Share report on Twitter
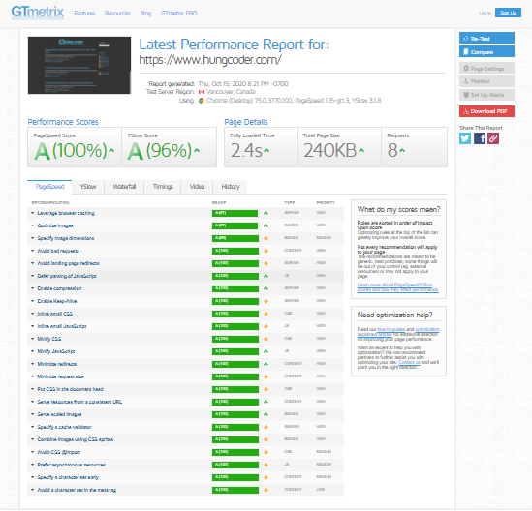Screen dimensions: 532x511 point(465,138)
